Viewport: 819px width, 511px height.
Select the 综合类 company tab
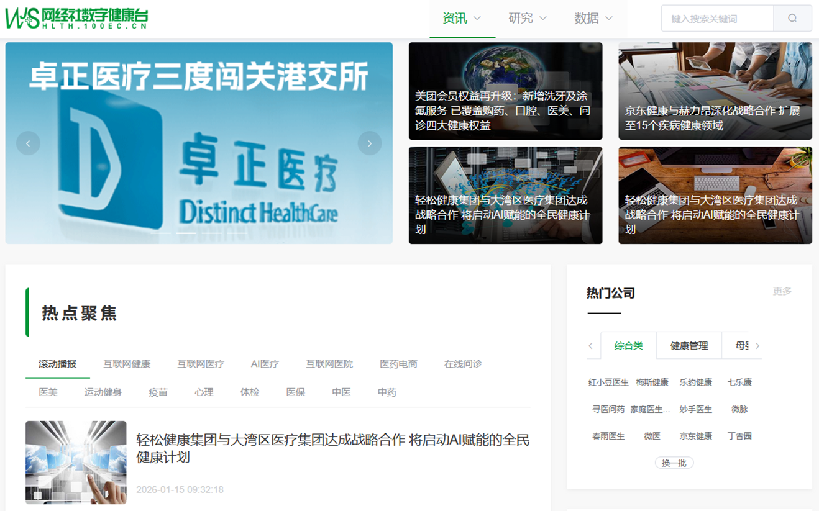(628, 346)
